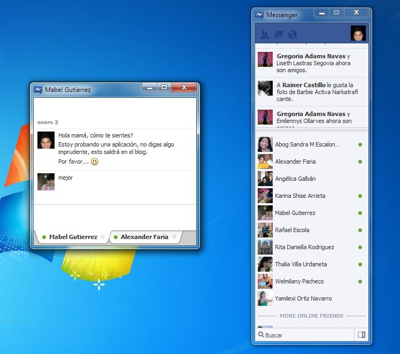This screenshot has width=400, height=354.
Task: Open chat with Angélica Galbán
Action: [x=311, y=179]
